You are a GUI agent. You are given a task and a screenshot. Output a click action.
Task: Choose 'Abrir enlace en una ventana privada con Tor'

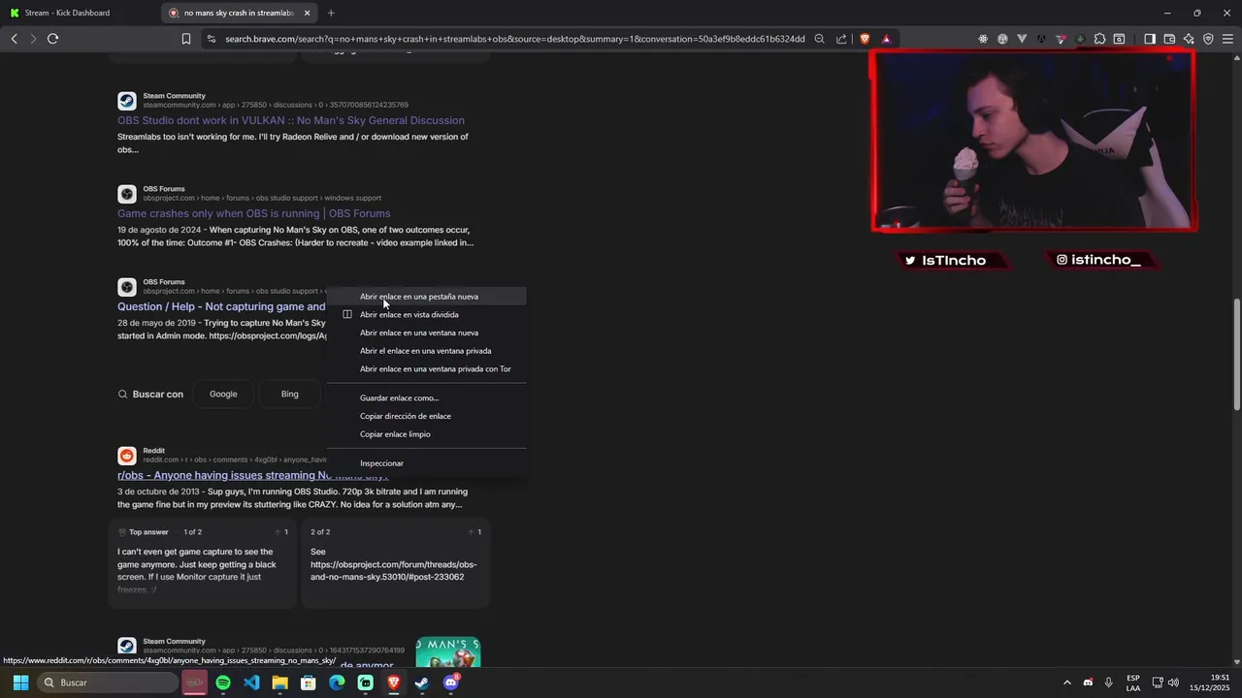coord(426,369)
